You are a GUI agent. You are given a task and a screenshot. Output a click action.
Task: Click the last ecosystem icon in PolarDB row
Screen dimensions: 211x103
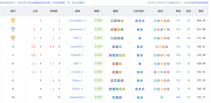point(168,55)
